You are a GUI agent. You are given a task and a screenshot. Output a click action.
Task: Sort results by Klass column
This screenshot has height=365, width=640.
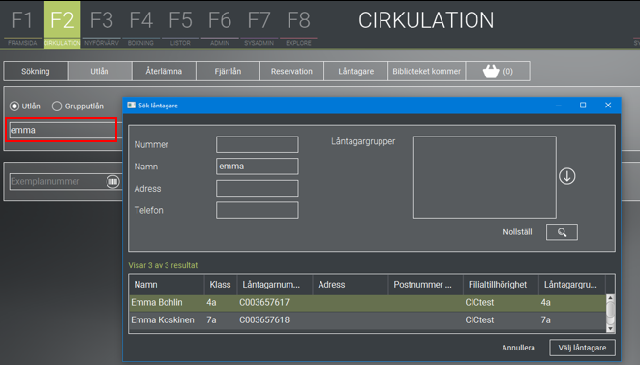tap(221, 285)
